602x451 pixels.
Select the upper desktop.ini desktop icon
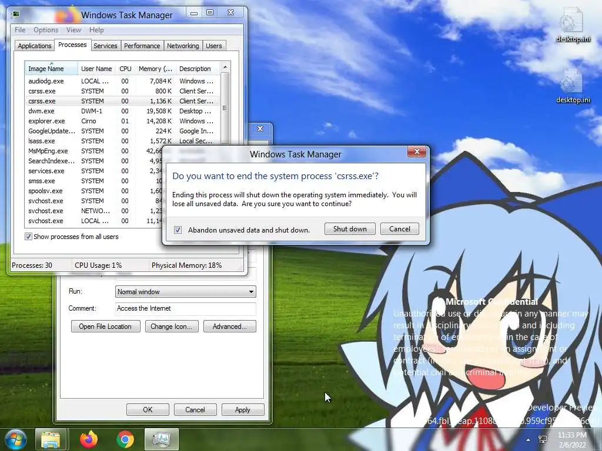click(573, 25)
